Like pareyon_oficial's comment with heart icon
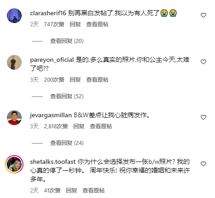Screen dimensions: 215x198 tap(203, 62)
